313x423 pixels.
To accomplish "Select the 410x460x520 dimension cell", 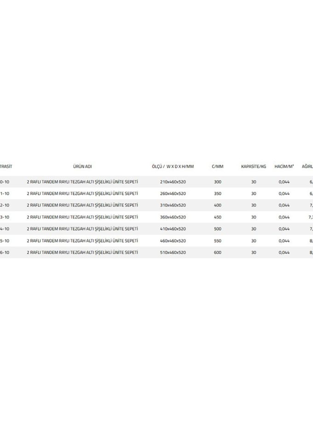I will [x=173, y=229].
